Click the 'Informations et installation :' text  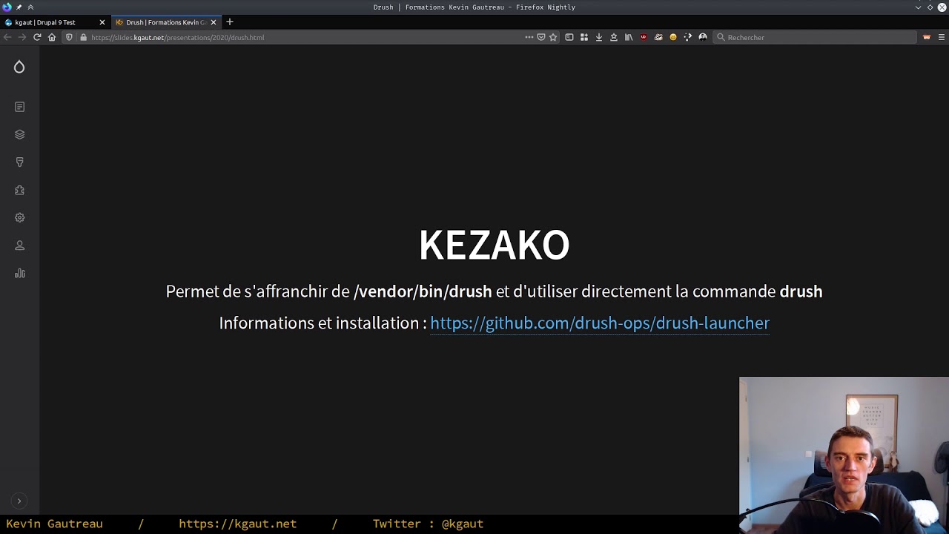tap(323, 323)
